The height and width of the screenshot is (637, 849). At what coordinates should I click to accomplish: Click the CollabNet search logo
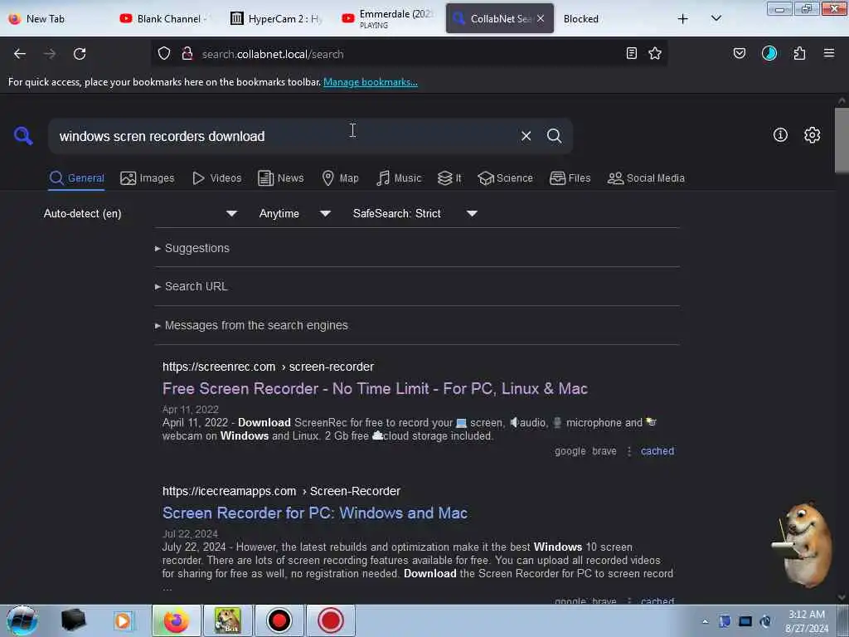(23, 135)
